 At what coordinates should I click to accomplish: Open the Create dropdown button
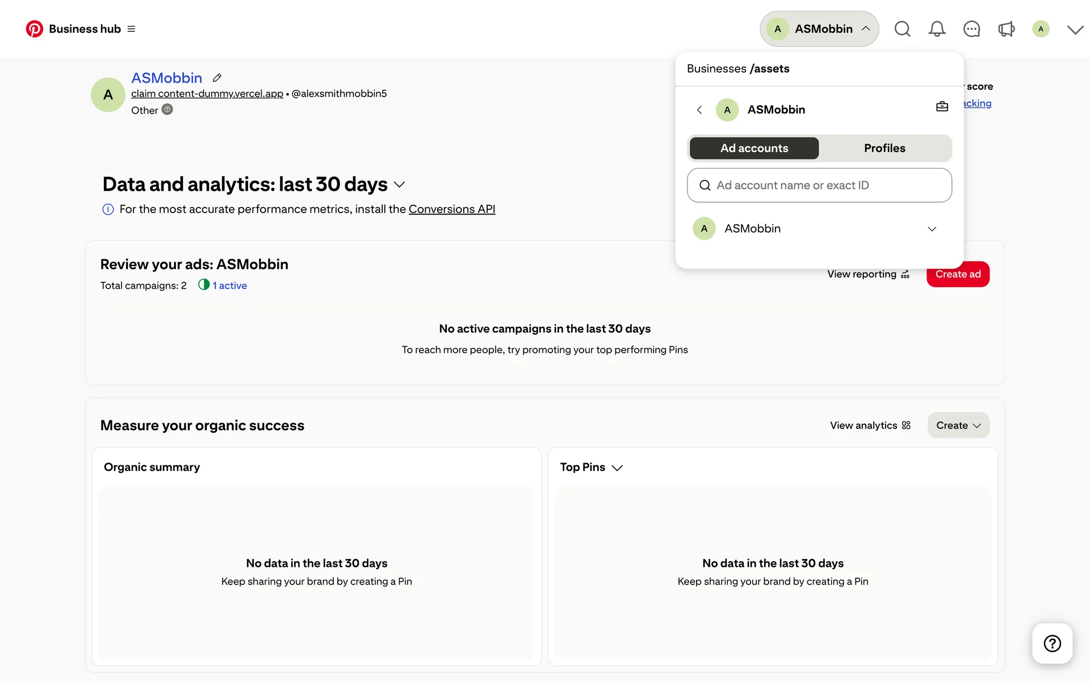point(958,425)
